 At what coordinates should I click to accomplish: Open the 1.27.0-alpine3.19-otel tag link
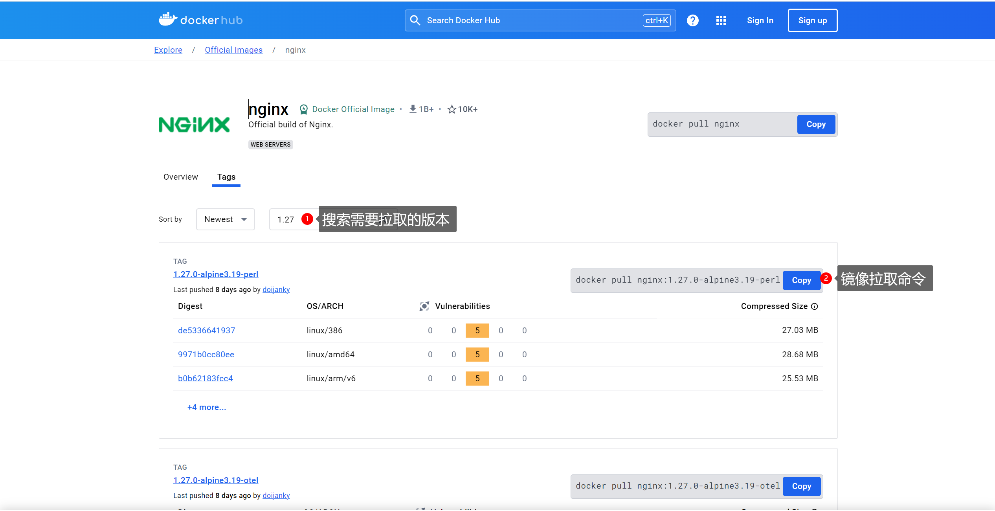click(x=216, y=480)
